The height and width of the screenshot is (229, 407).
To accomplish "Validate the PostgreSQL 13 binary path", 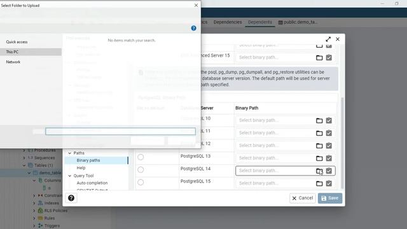I will coord(329,158).
